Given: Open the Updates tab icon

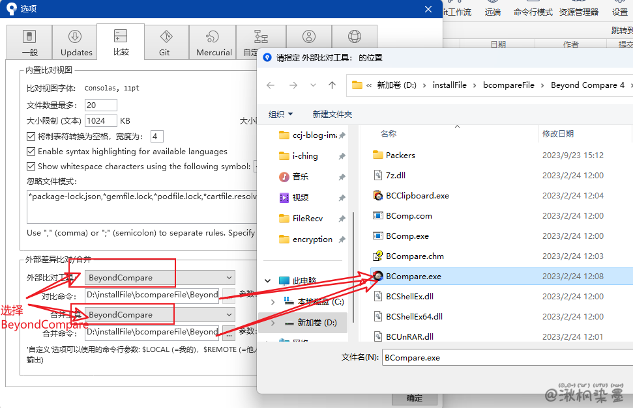Looking at the screenshot, I should [x=76, y=37].
